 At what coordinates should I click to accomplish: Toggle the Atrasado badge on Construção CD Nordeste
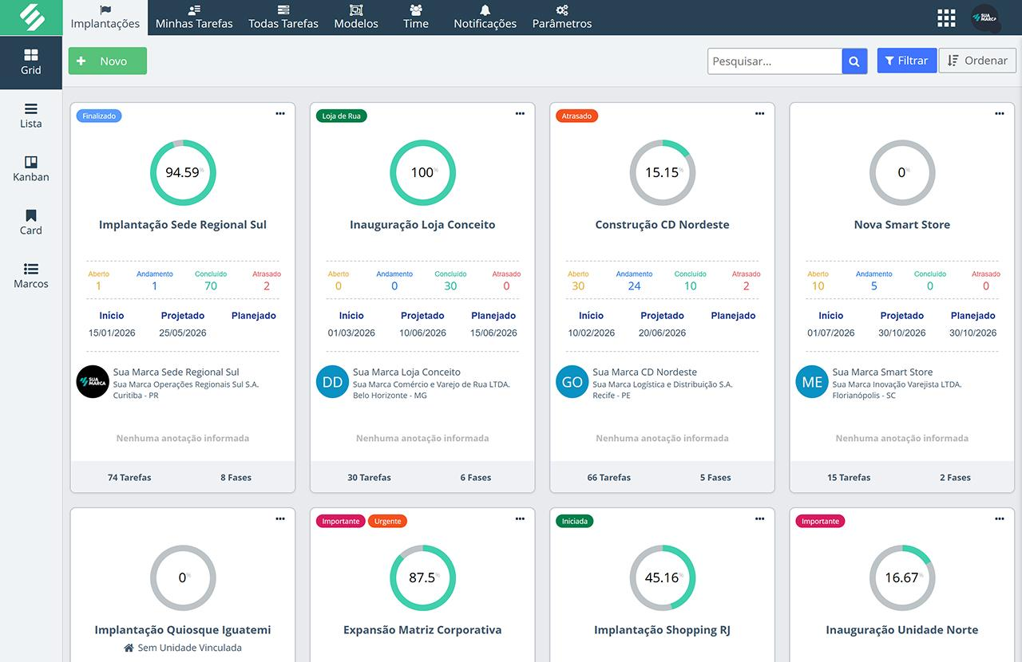tap(576, 115)
